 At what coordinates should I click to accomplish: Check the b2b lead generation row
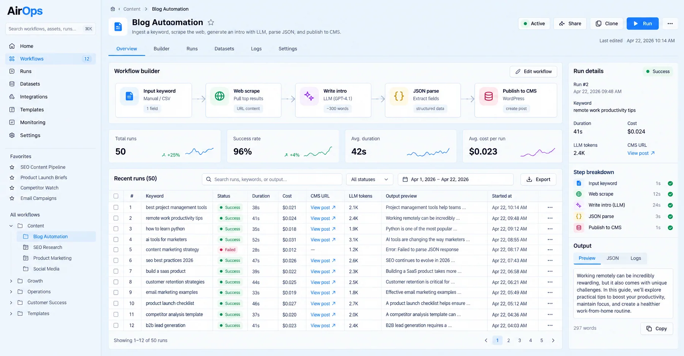[116, 326]
